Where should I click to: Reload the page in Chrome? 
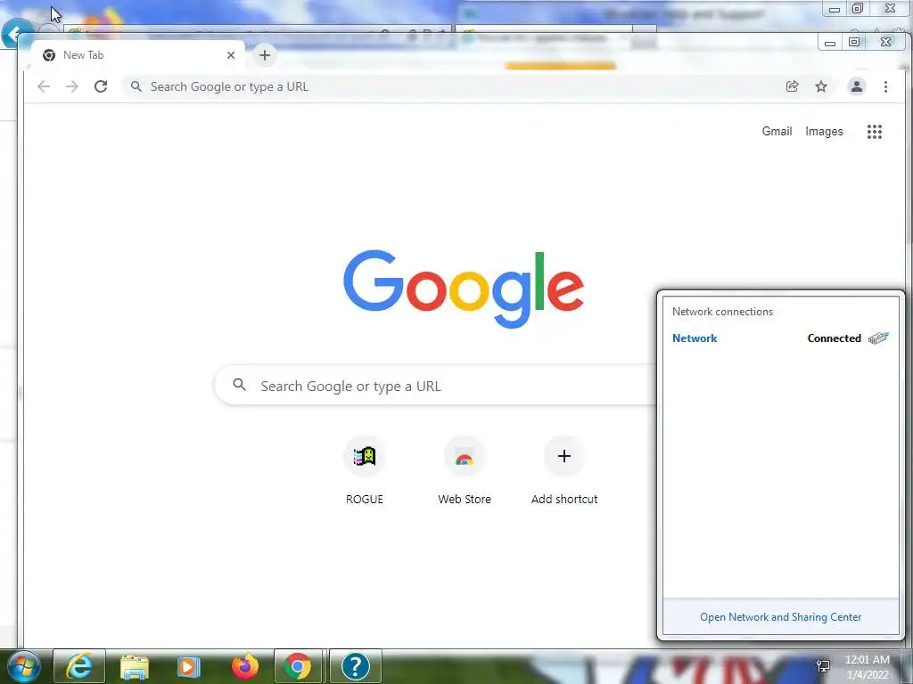101,86
